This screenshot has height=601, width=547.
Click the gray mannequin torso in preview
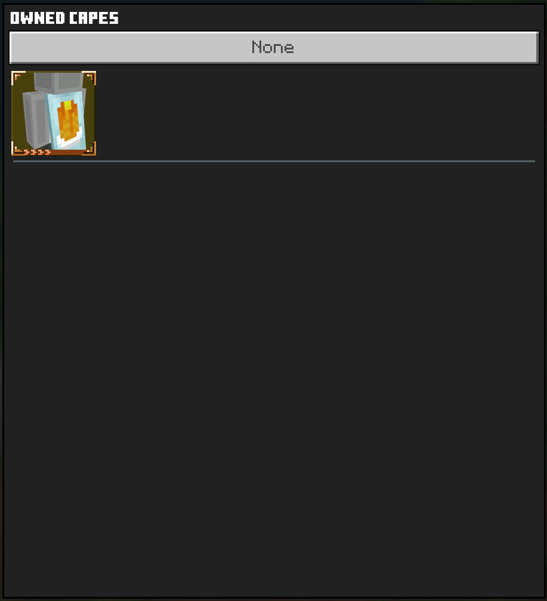coord(36,120)
